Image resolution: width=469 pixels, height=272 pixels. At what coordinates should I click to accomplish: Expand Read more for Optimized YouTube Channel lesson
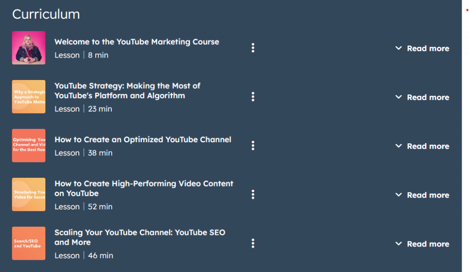pos(428,146)
